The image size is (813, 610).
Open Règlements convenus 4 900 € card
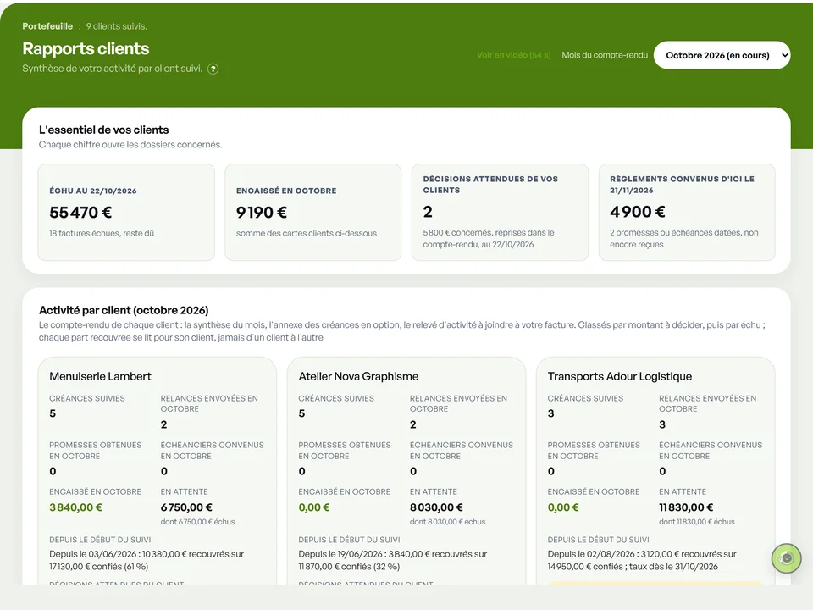[x=687, y=212]
